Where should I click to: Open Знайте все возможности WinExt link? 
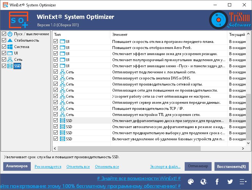tap(139, 178)
